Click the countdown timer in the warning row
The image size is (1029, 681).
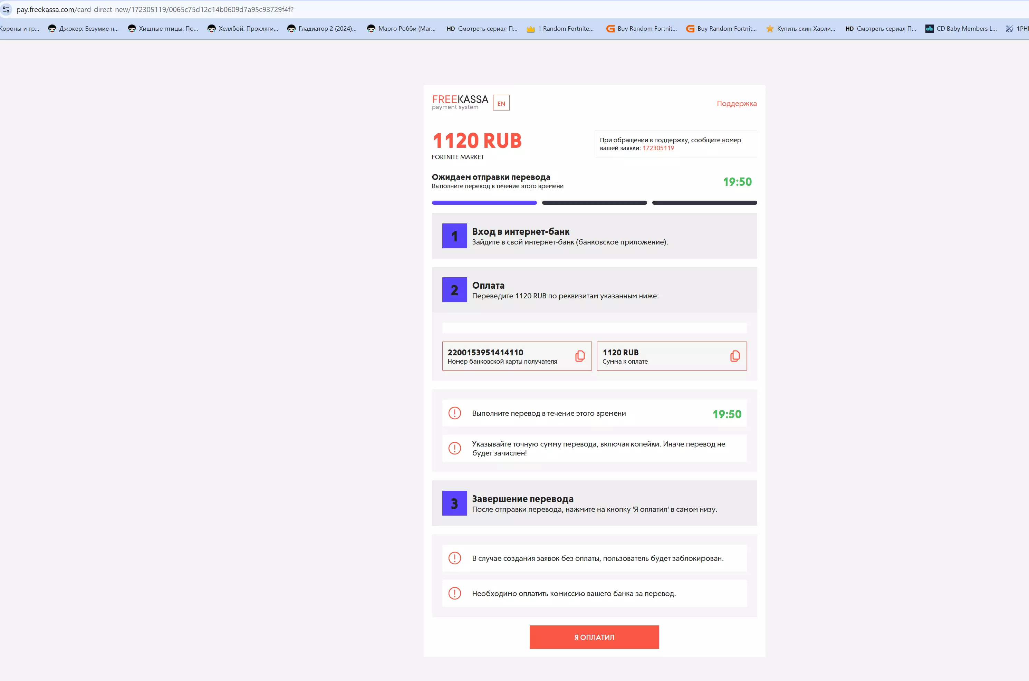pos(727,414)
